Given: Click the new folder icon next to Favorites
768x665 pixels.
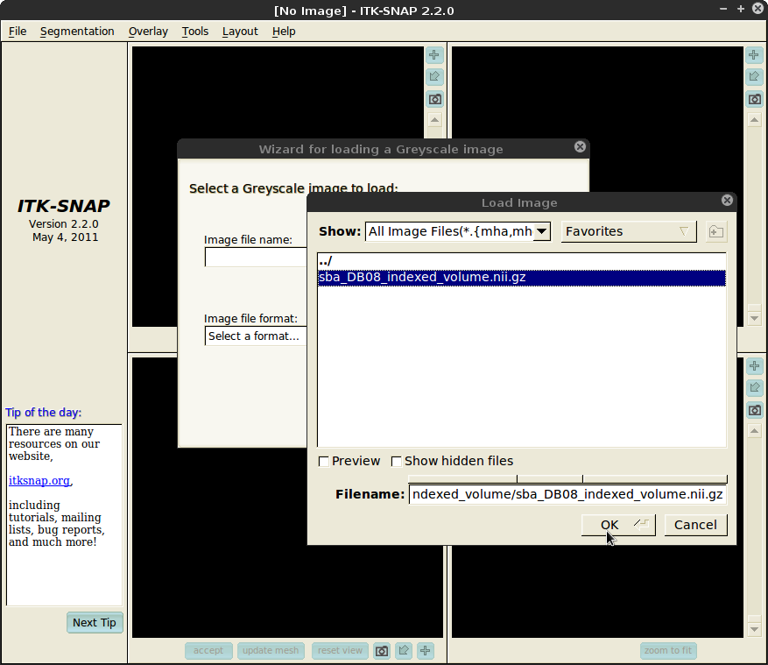Looking at the screenshot, I should [x=715, y=231].
